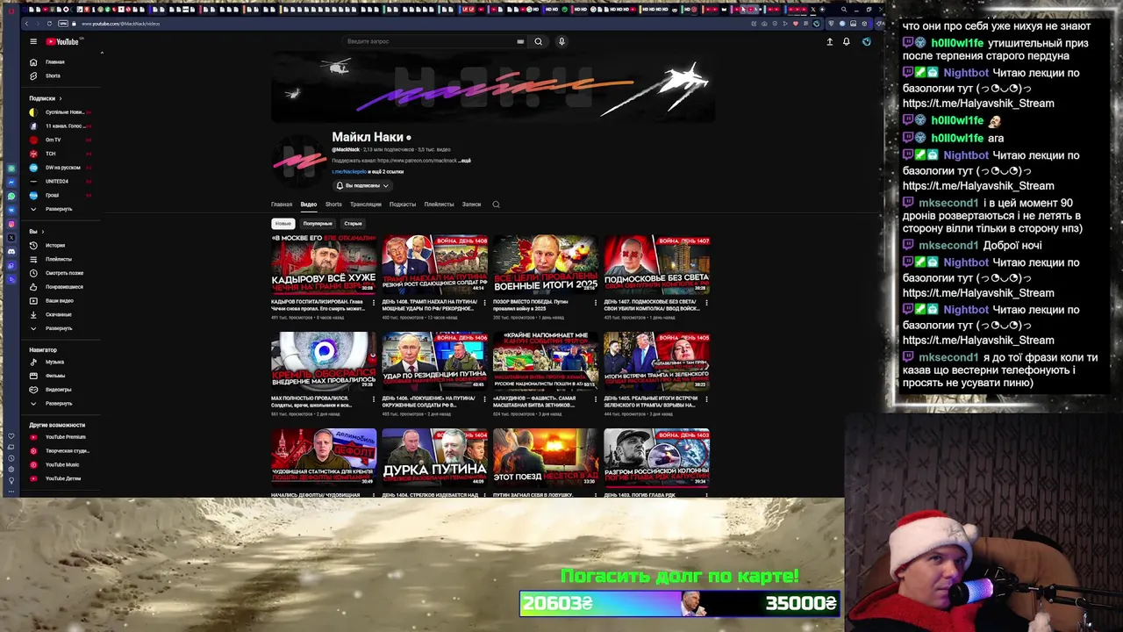This screenshot has width=1123, height=632.
Task: Switch to the Записи tab
Action: click(472, 205)
